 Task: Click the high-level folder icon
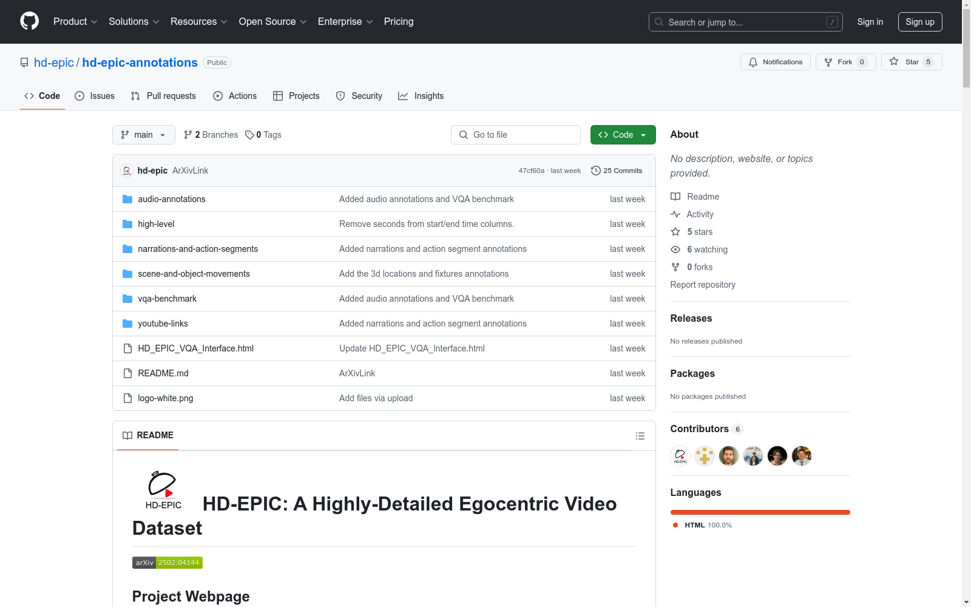click(x=127, y=224)
